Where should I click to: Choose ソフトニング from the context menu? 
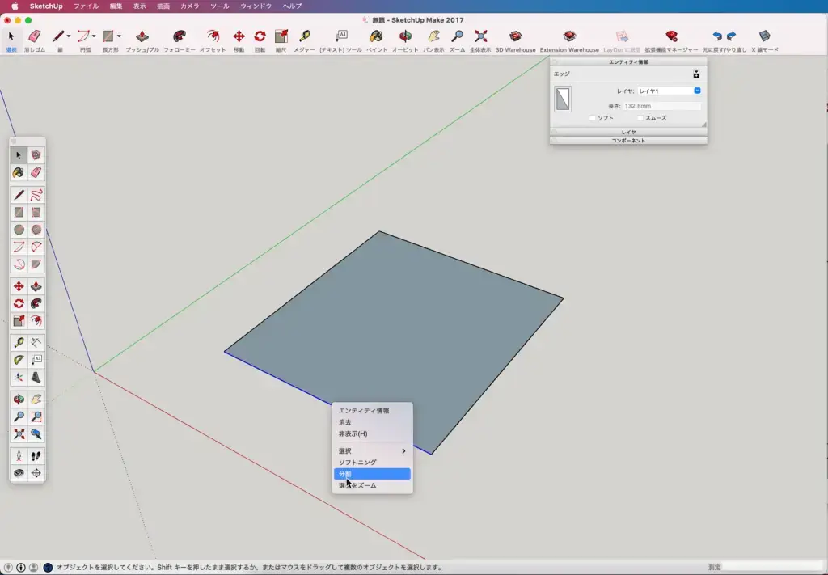pyautogui.click(x=372, y=463)
